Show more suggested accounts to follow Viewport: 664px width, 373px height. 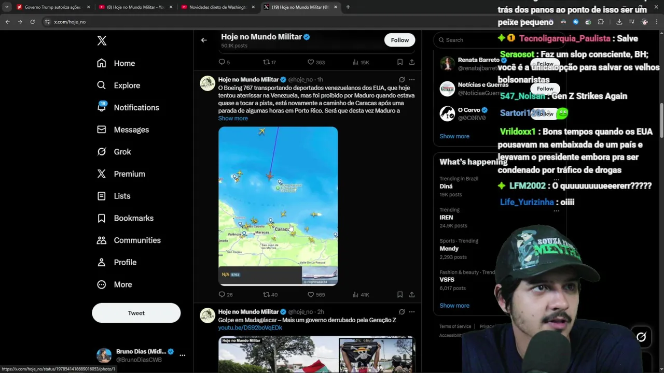pyautogui.click(x=454, y=136)
